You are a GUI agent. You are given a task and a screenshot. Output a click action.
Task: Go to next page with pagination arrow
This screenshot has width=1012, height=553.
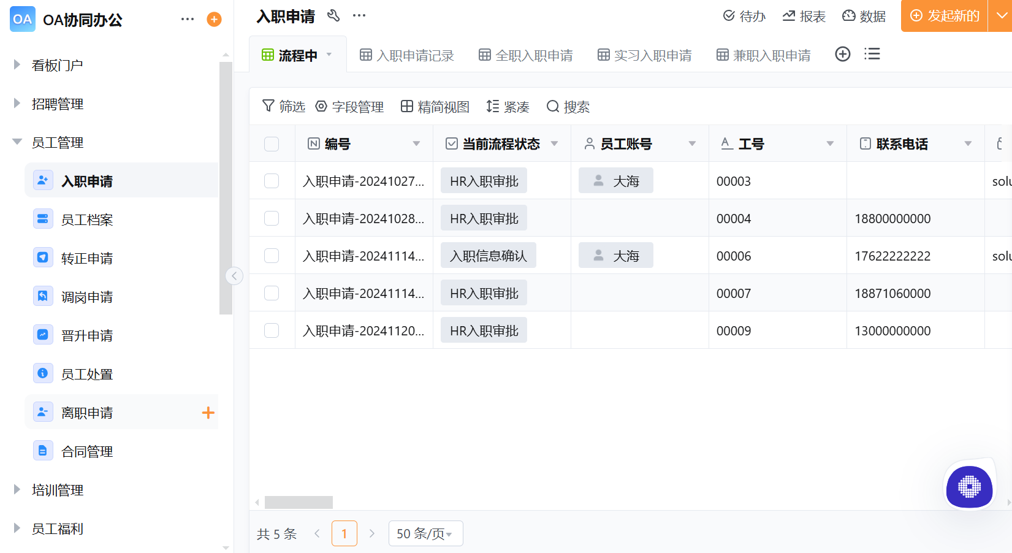point(372,533)
